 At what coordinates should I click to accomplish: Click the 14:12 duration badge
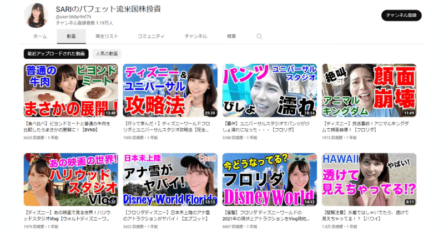pos(309,202)
